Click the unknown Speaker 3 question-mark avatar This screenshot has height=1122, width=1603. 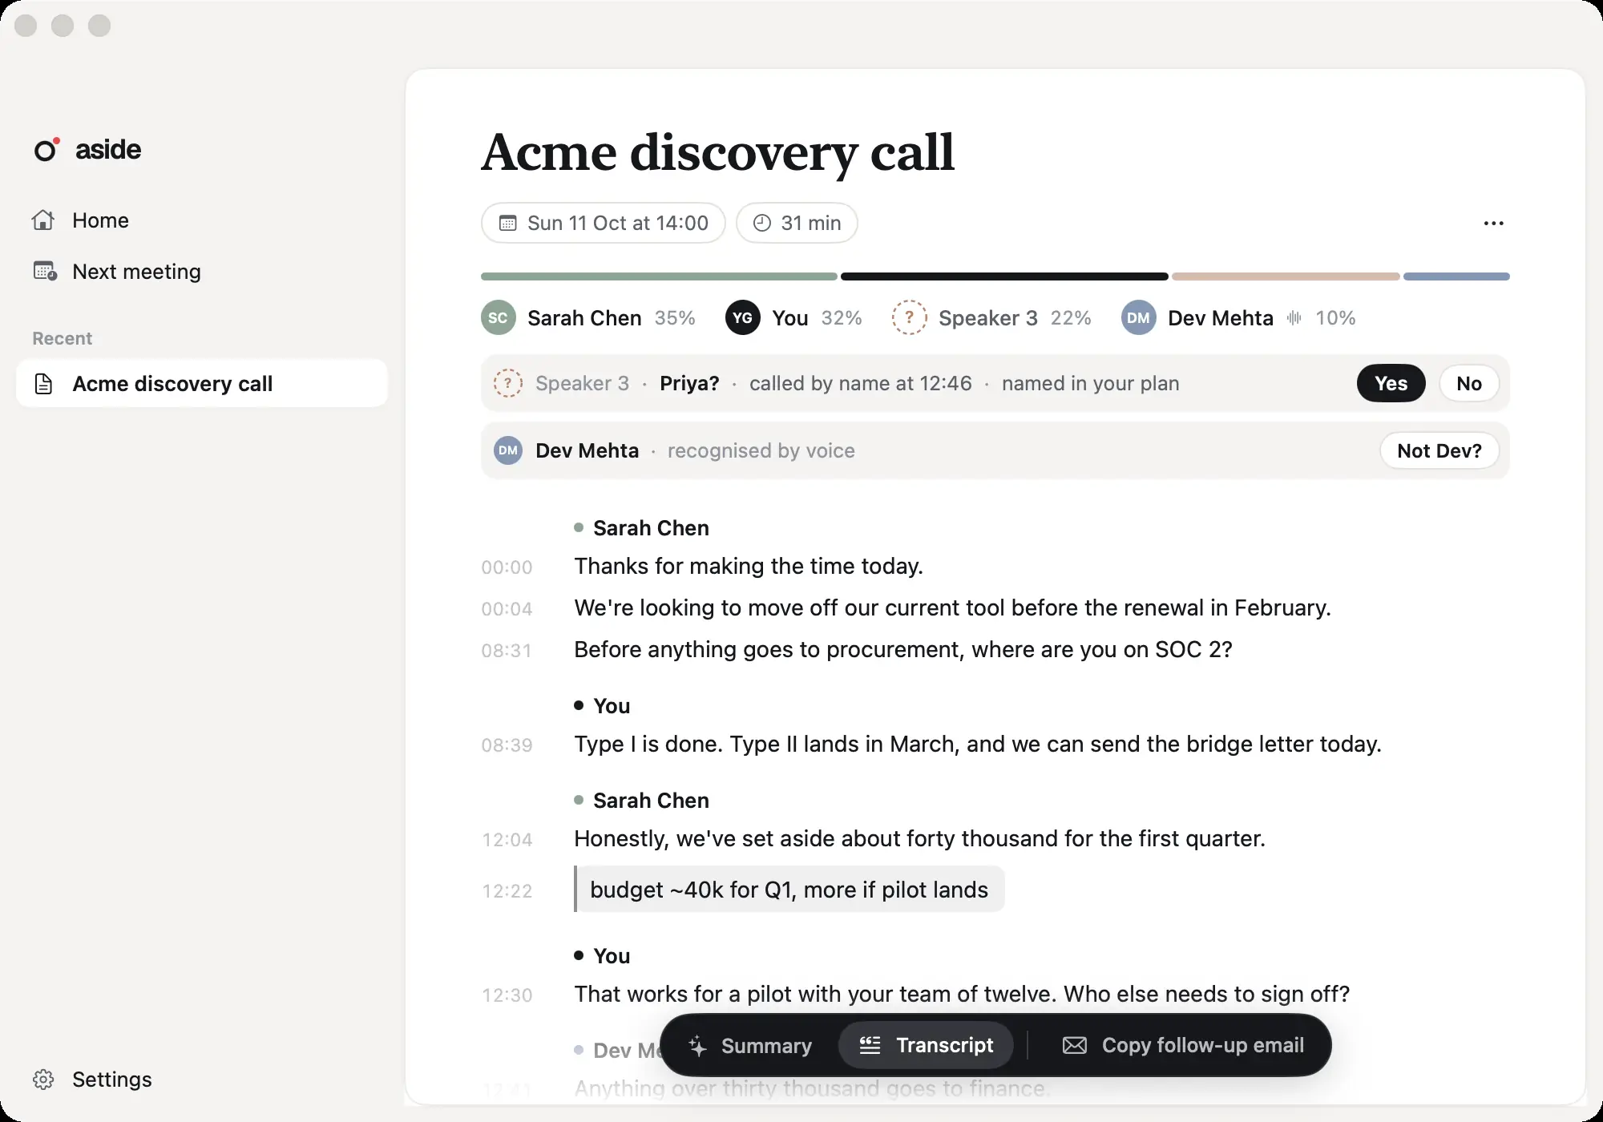[x=909, y=318]
